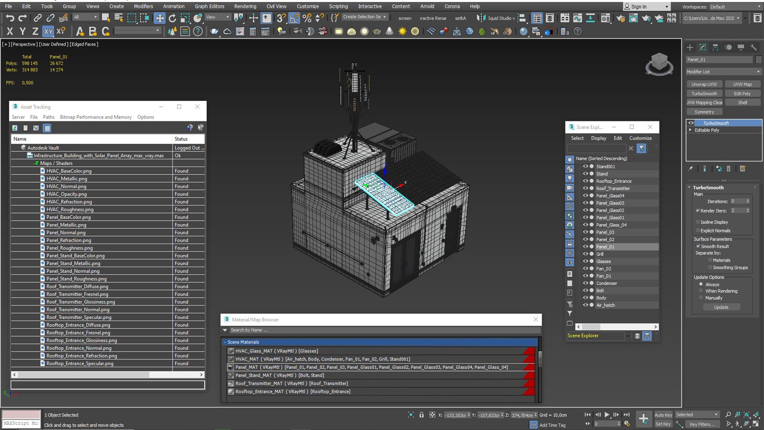Click the Symmetry modifier button
The image size is (764, 430).
704,112
